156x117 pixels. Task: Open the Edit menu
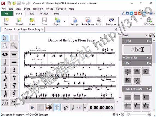point(11,9)
